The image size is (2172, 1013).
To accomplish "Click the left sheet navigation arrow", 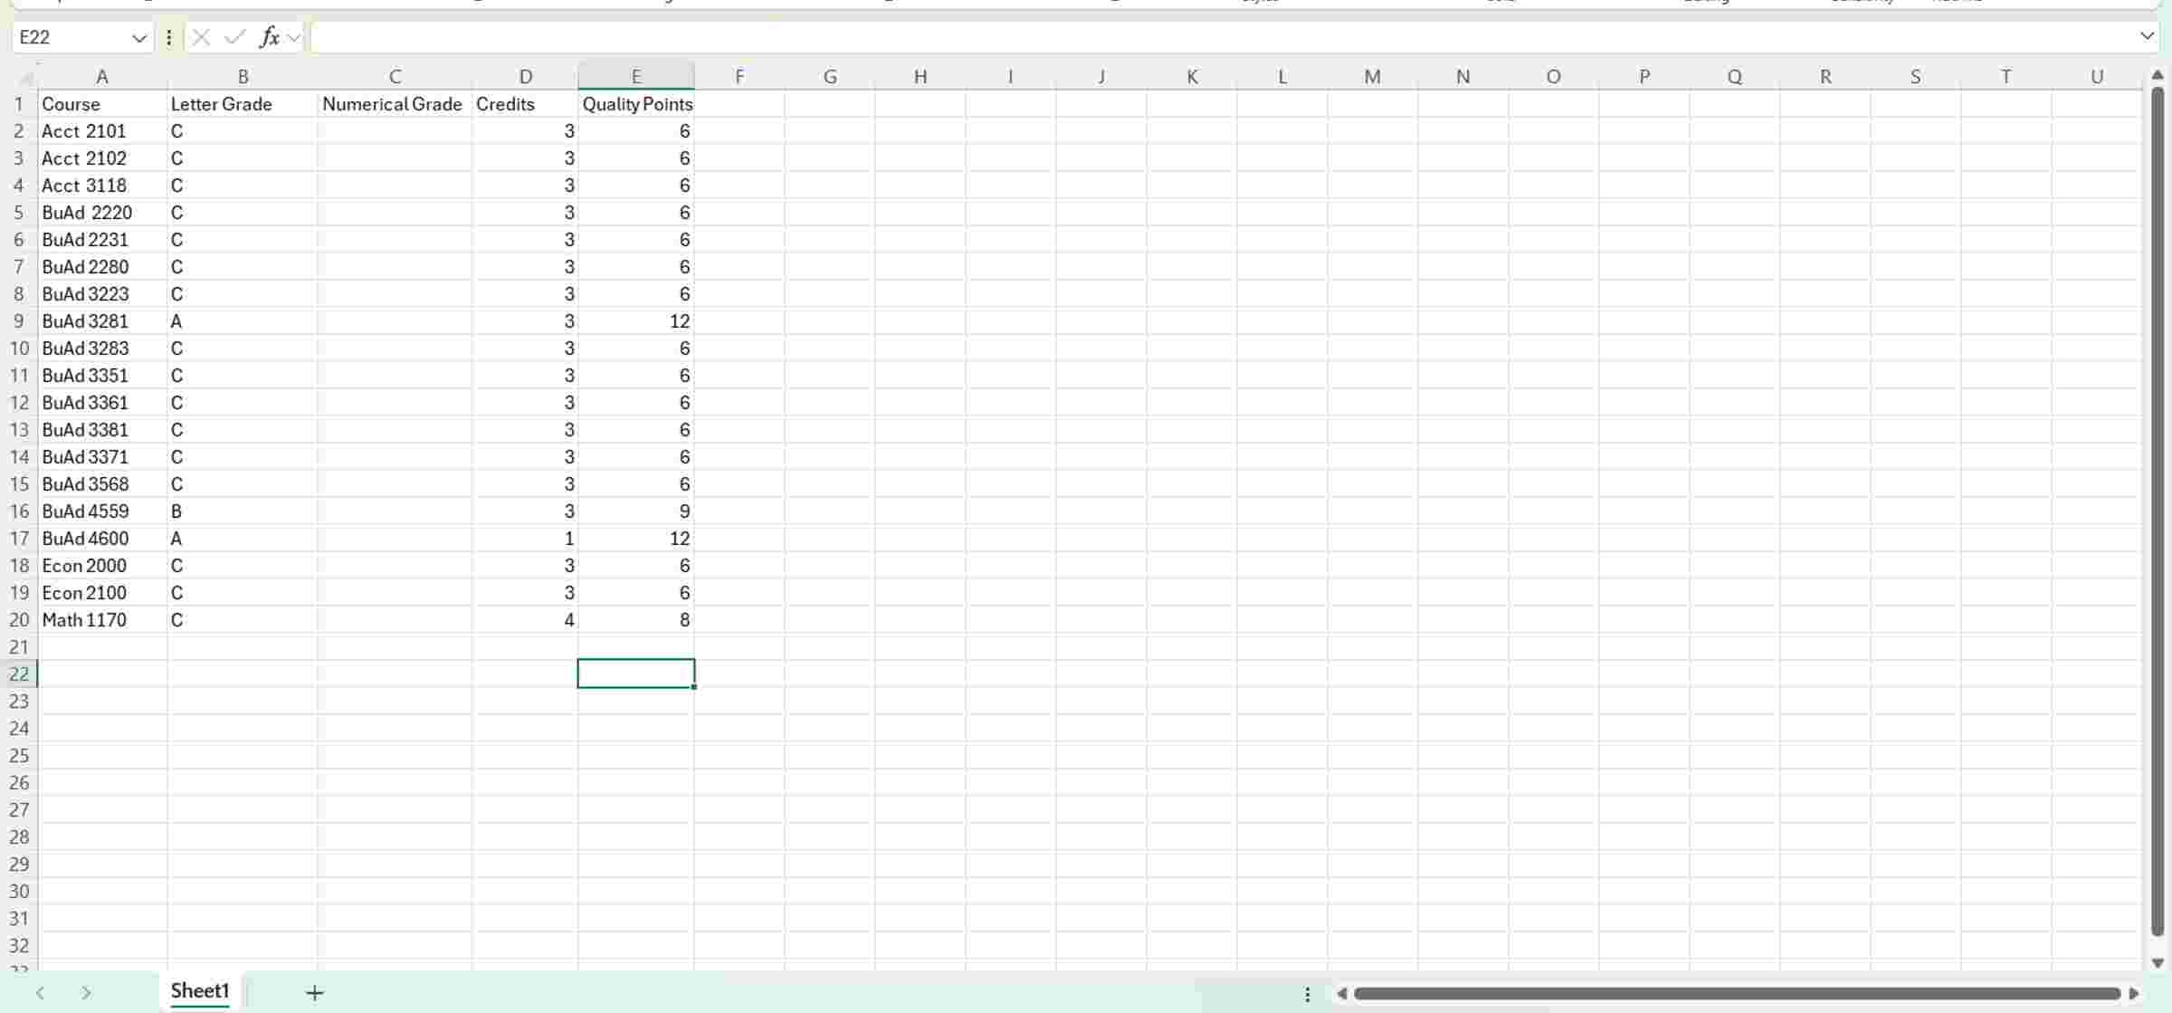I will pos(41,992).
